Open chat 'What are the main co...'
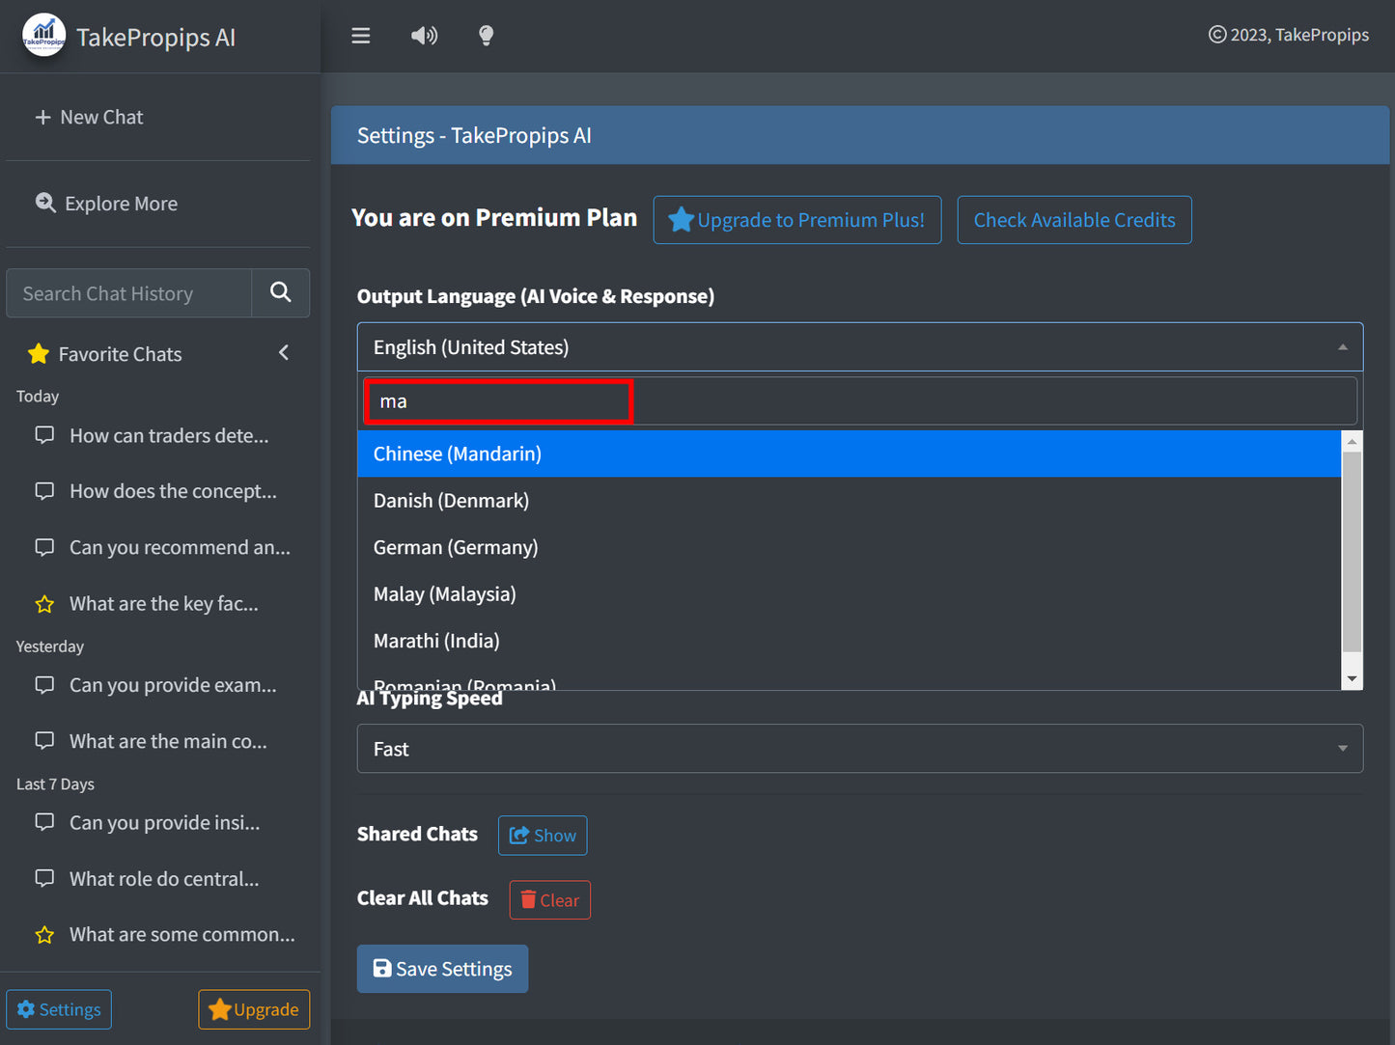This screenshot has width=1395, height=1045. 168,742
